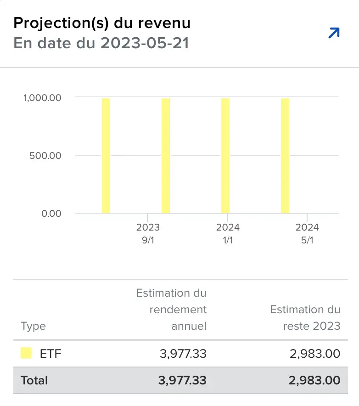The image size is (359, 406).
Task: Select the second yellow bar near 2023 9/1
Action: (x=166, y=156)
